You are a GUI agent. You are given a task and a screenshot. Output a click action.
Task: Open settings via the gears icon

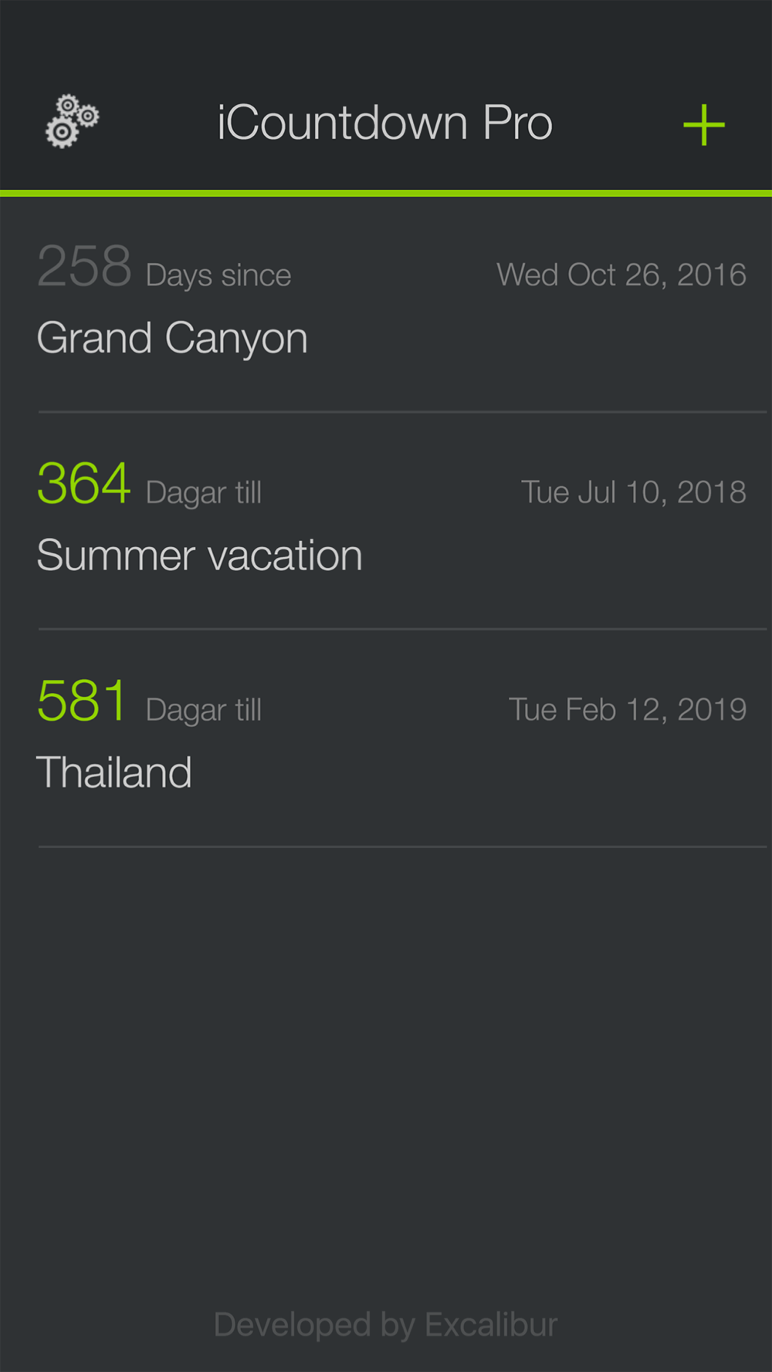tap(72, 122)
